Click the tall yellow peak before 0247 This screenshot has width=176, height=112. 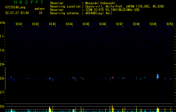click(112, 108)
